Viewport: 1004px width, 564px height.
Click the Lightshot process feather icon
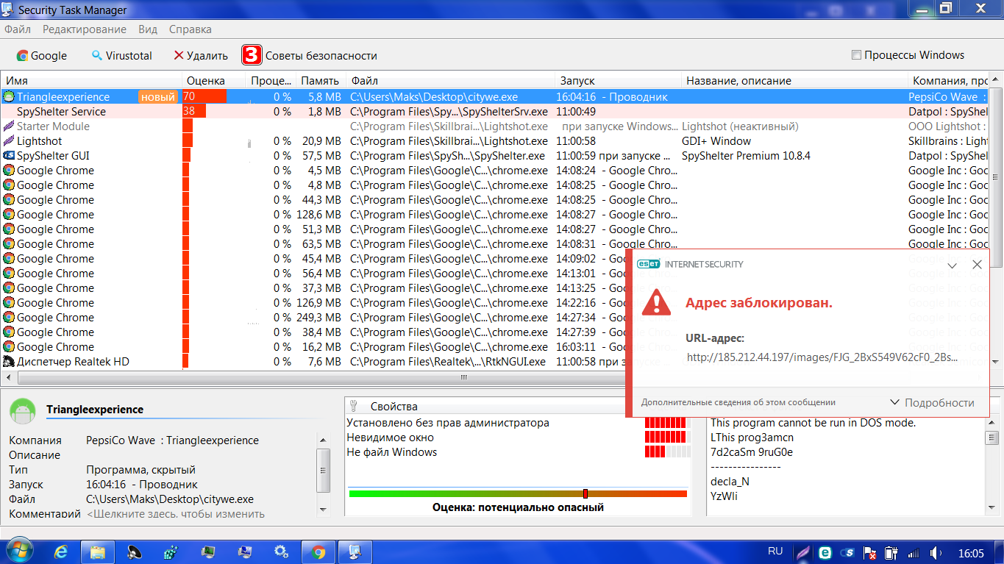pyautogui.click(x=9, y=141)
